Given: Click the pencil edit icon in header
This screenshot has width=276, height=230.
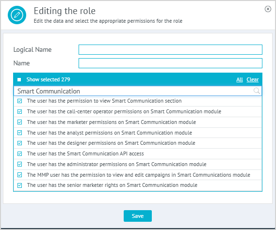Looking at the screenshot, I should [17, 15].
